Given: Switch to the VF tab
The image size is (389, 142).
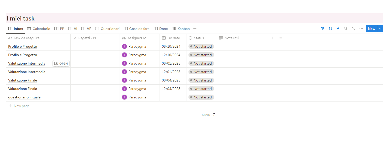Looking at the screenshot, I should (x=86, y=29).
